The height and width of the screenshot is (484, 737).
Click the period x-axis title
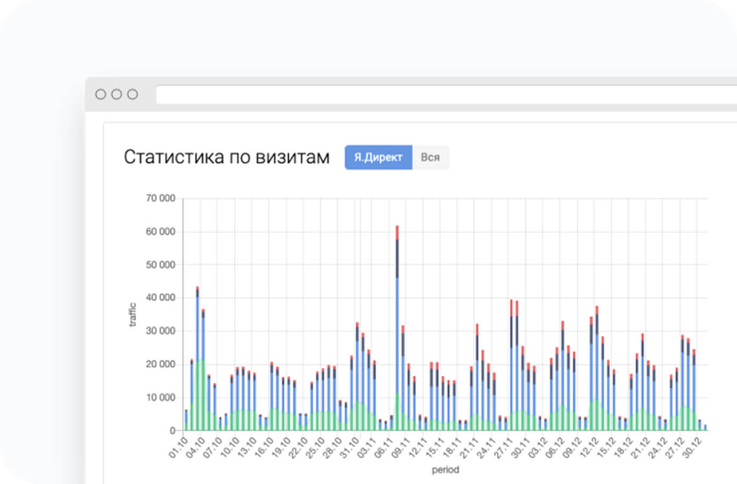click(x=445, y=470)
